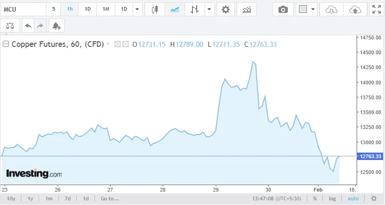Open the chart style dropdown arrow

[209, 9]
